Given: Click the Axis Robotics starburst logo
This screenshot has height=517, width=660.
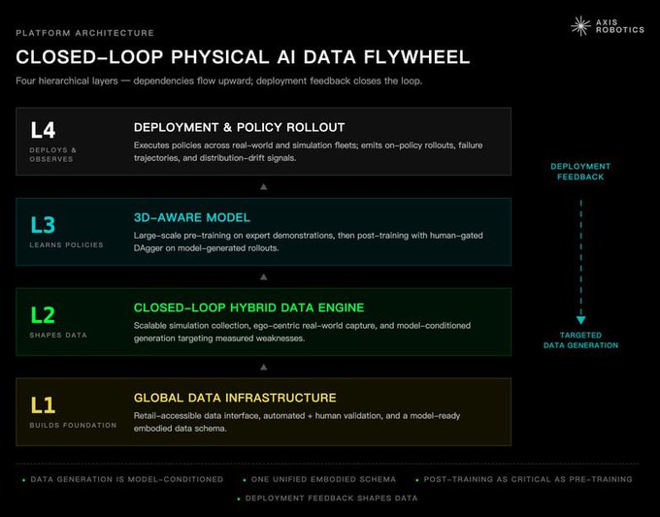Looking at the screenshot, I should coord(580,26).
